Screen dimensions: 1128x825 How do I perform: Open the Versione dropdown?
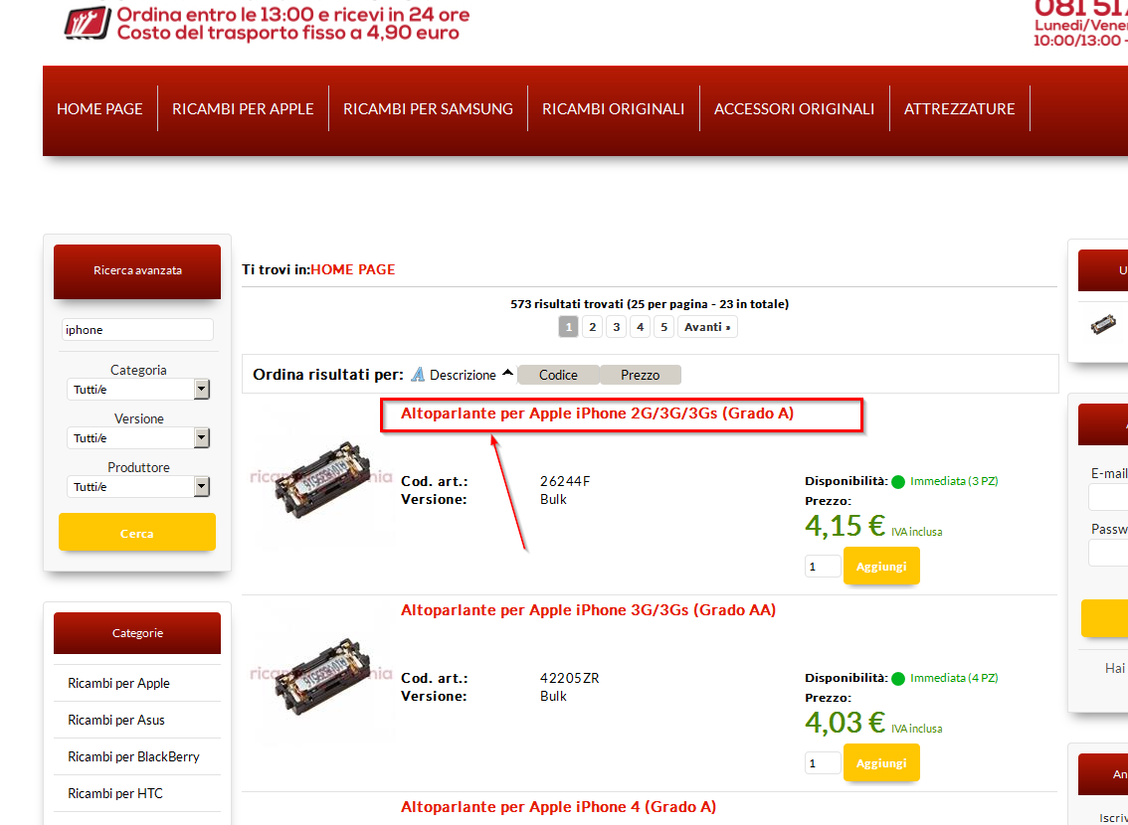[x=138, y=438]
